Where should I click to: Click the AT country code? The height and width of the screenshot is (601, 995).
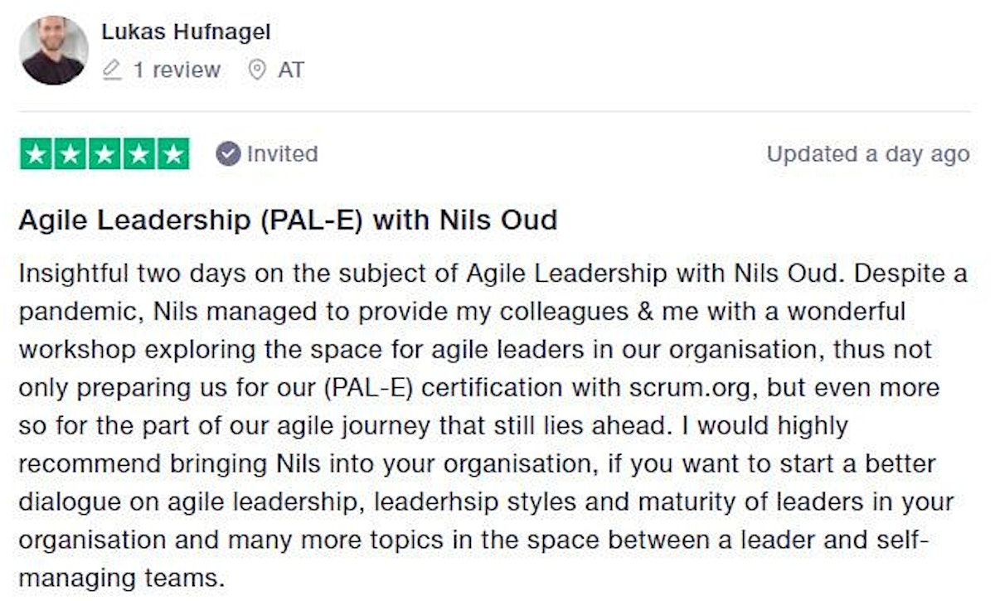(x=290, y=70)
